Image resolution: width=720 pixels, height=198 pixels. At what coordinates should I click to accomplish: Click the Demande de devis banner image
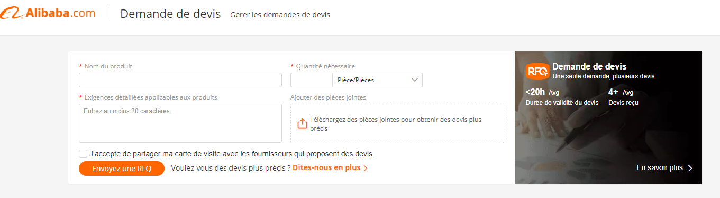pos(608,117)
